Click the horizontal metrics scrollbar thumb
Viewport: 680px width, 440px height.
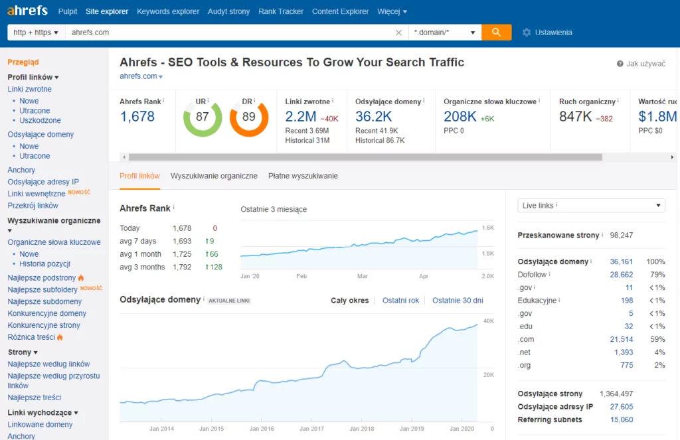pyautogui.click(x=365, y=157)
